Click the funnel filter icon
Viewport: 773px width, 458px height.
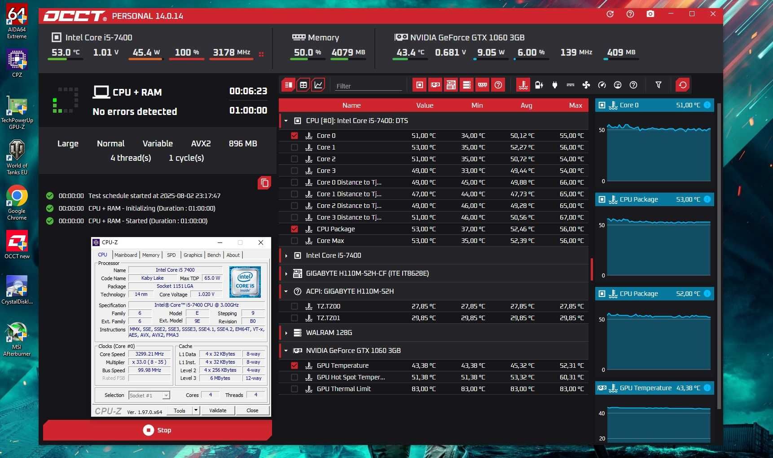point(659,85)
